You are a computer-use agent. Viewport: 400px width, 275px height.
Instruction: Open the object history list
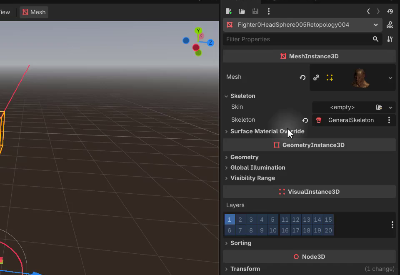[390, 11]
